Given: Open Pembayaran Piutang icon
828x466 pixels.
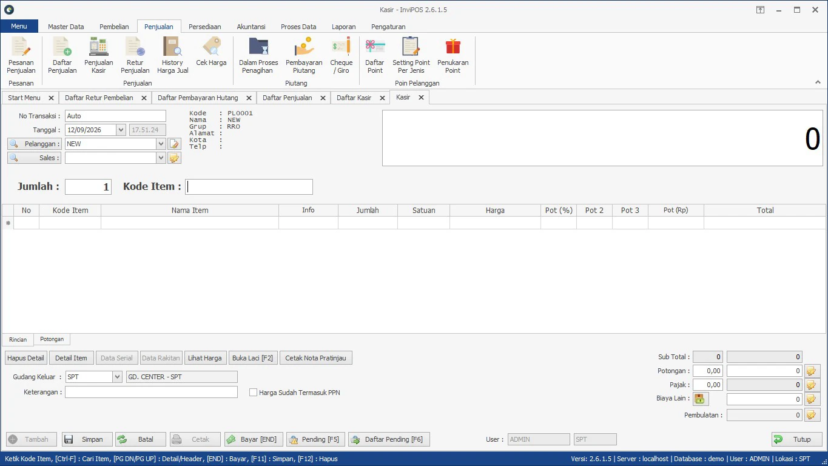Looking at the screenshot, I should coord(304,55).
